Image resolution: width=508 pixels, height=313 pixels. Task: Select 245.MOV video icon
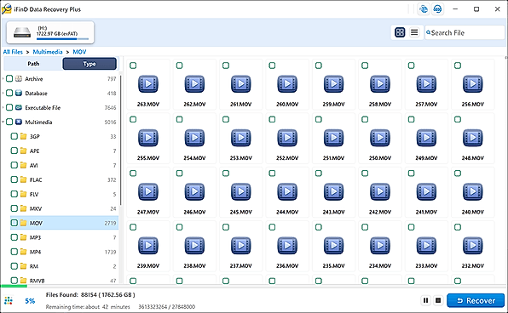240,191
